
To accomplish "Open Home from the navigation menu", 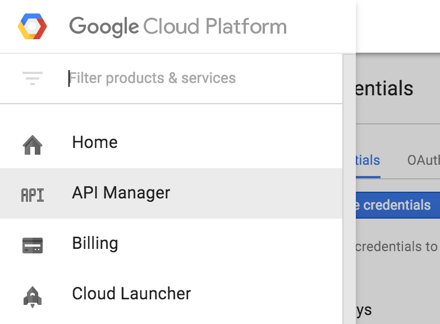I will point(171,142).
